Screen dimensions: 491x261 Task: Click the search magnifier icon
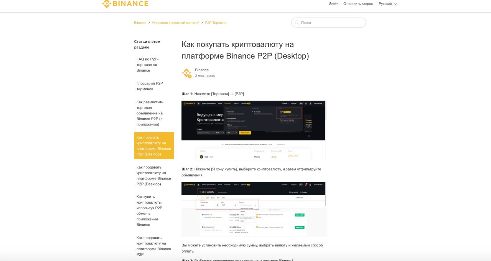pyautogui.click(x=297, y=23)
